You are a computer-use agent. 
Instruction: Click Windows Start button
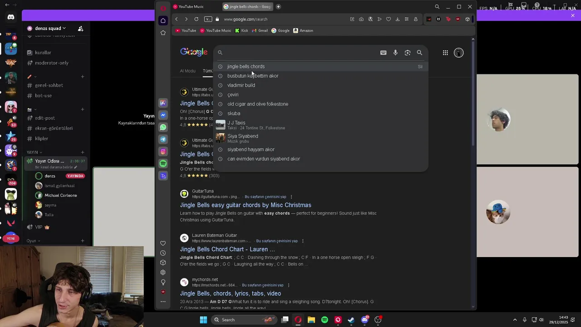tap(203, 320)
